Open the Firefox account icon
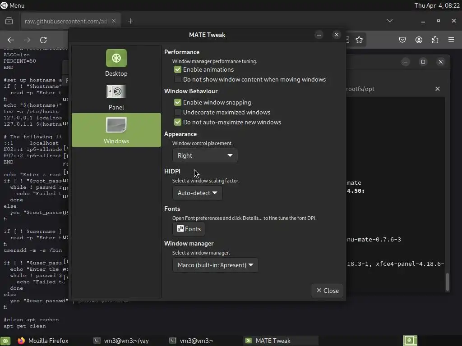This screenshot has width=462, height=346. 419,40
